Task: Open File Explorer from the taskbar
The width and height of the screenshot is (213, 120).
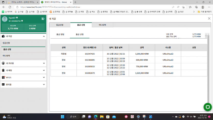Action: coord(102,117)
